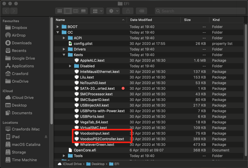This screenshot has height=168, width=248.
Task: Open Recents in the sidebar
Action: (16, 51)
